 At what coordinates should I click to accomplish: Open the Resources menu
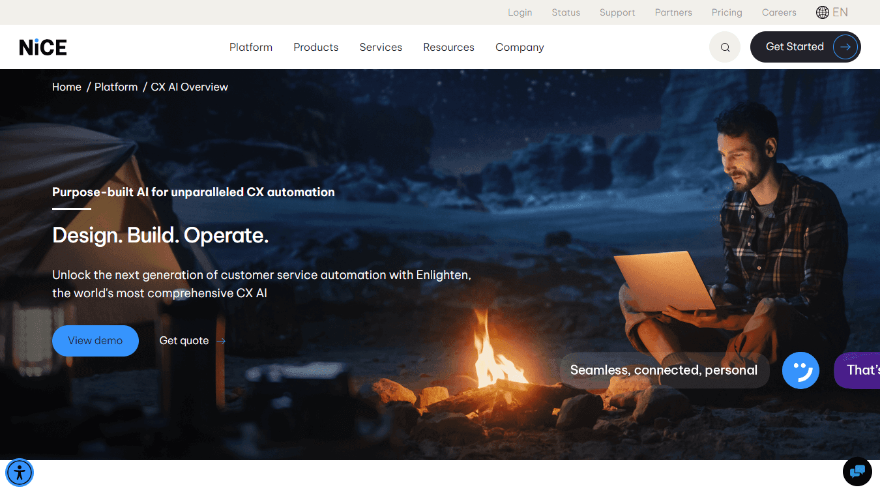click(x=448, y=47)
